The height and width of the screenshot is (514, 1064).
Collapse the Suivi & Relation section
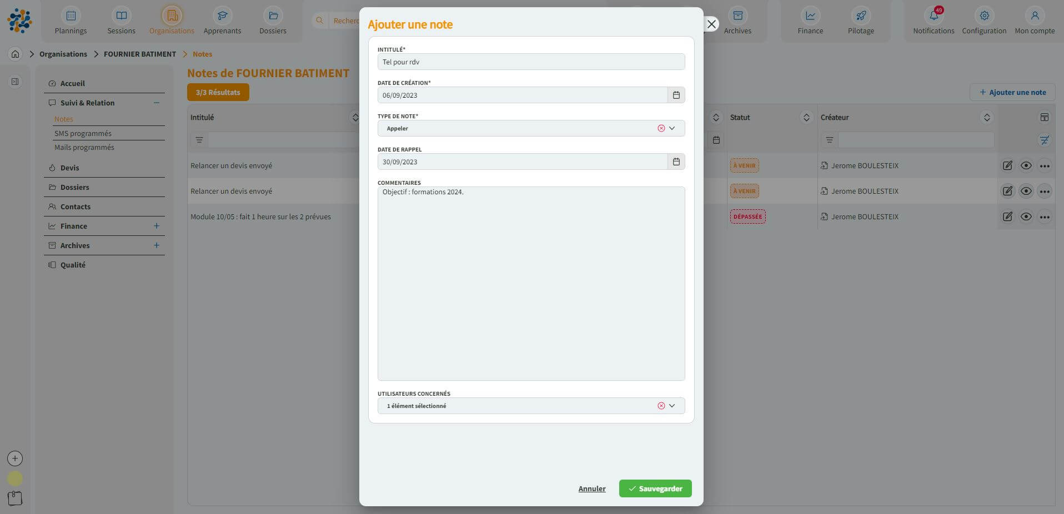[157, 103]
